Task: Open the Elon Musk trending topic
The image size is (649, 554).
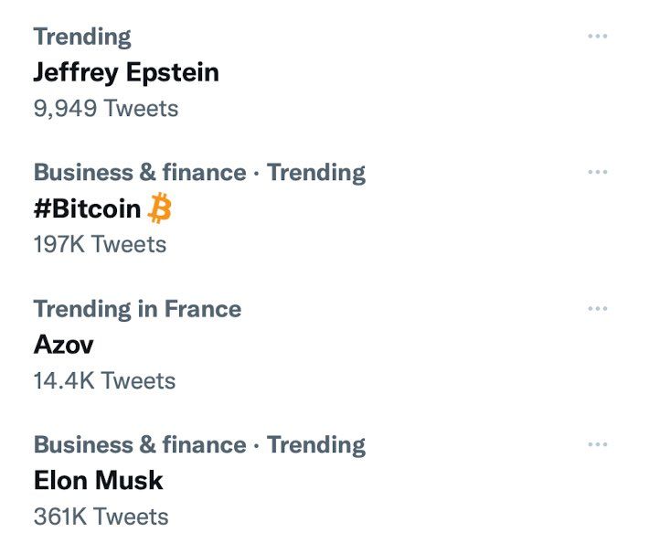Action: 98,480
